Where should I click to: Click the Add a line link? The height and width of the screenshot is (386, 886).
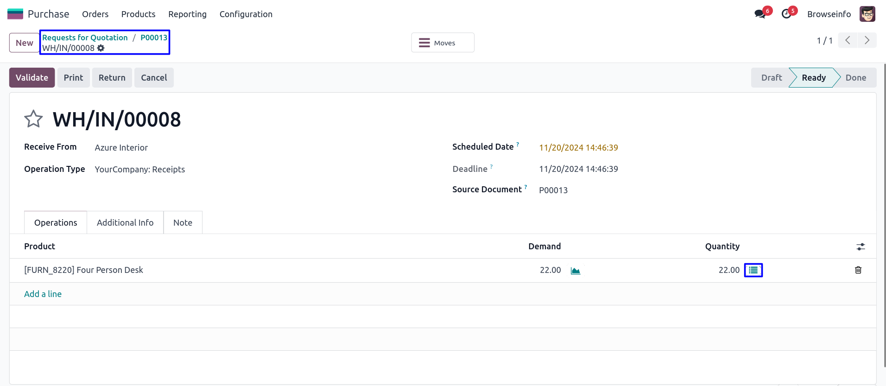(43, 294)
